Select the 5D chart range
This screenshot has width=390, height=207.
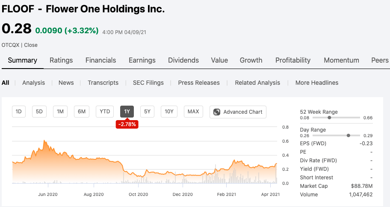pos(39,112)
